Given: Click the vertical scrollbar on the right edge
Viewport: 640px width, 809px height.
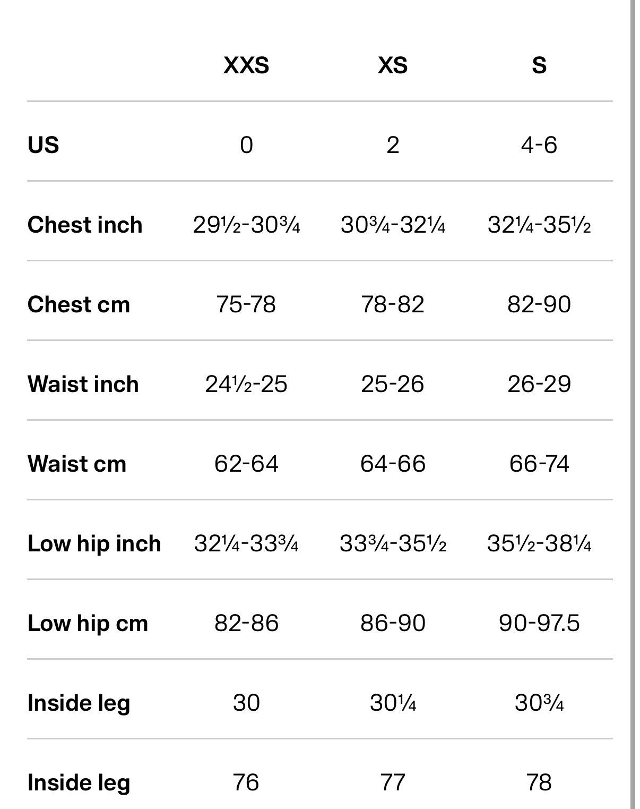Looking at the screenshot, I should click(633, 404).
